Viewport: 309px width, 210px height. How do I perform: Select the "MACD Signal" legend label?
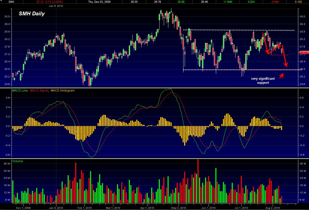[x=39, y=90]
